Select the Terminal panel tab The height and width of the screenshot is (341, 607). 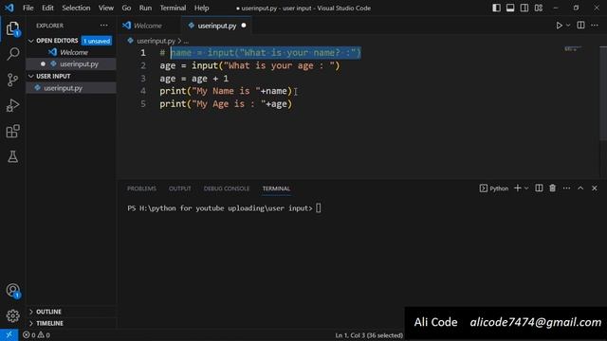point(276,188)
